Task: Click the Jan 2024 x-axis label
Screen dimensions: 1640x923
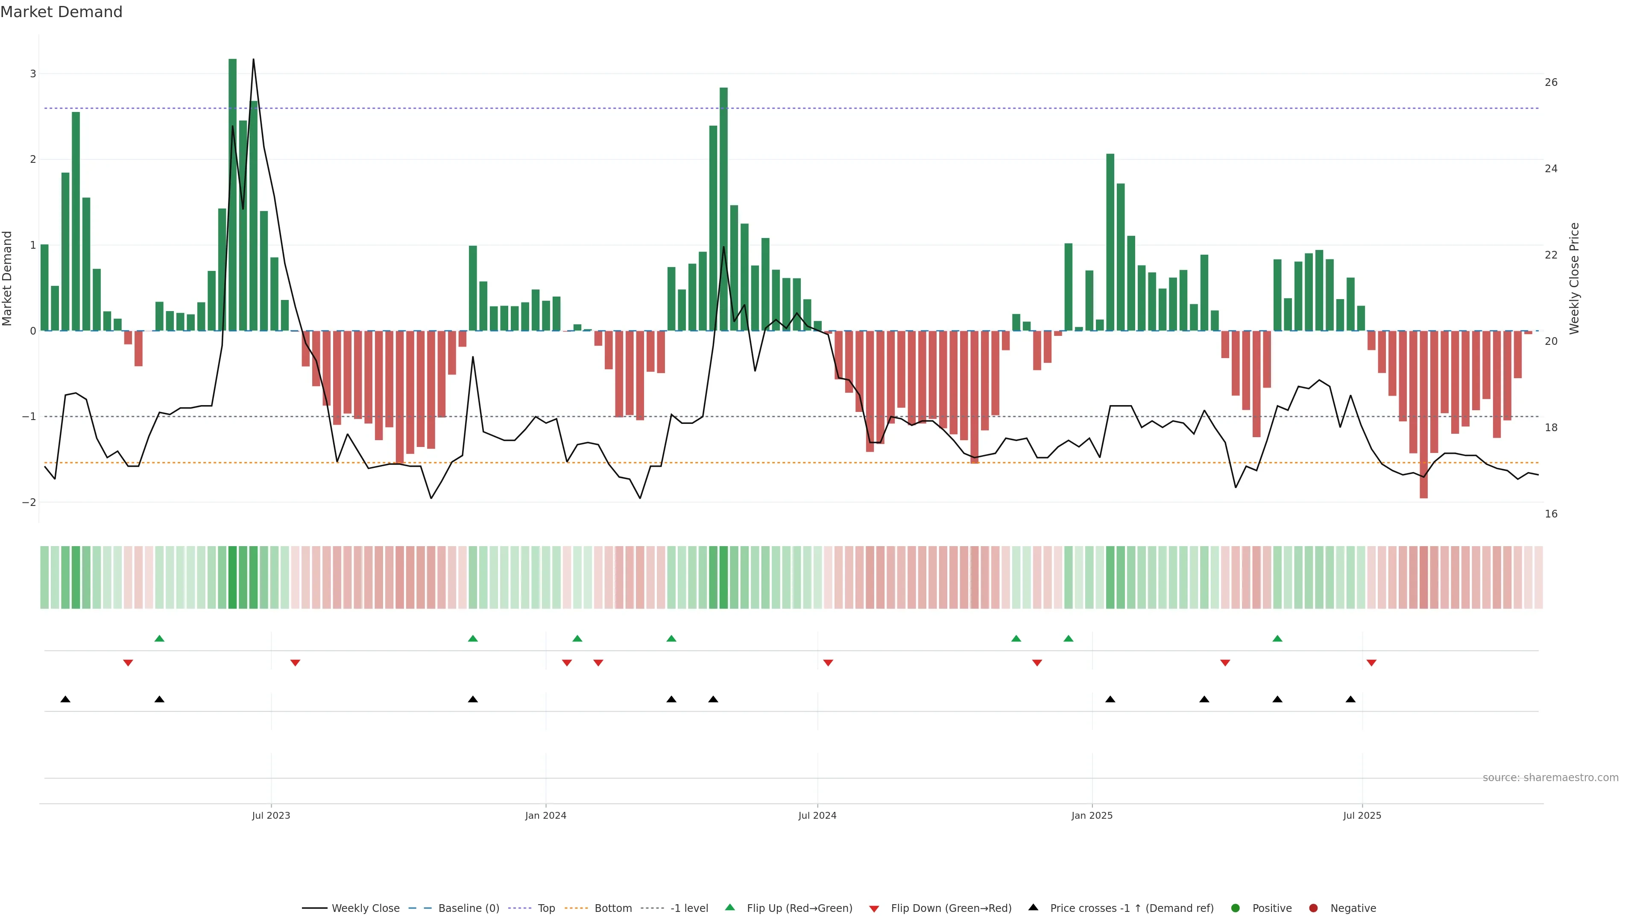Action: click(x=546, y=815)
